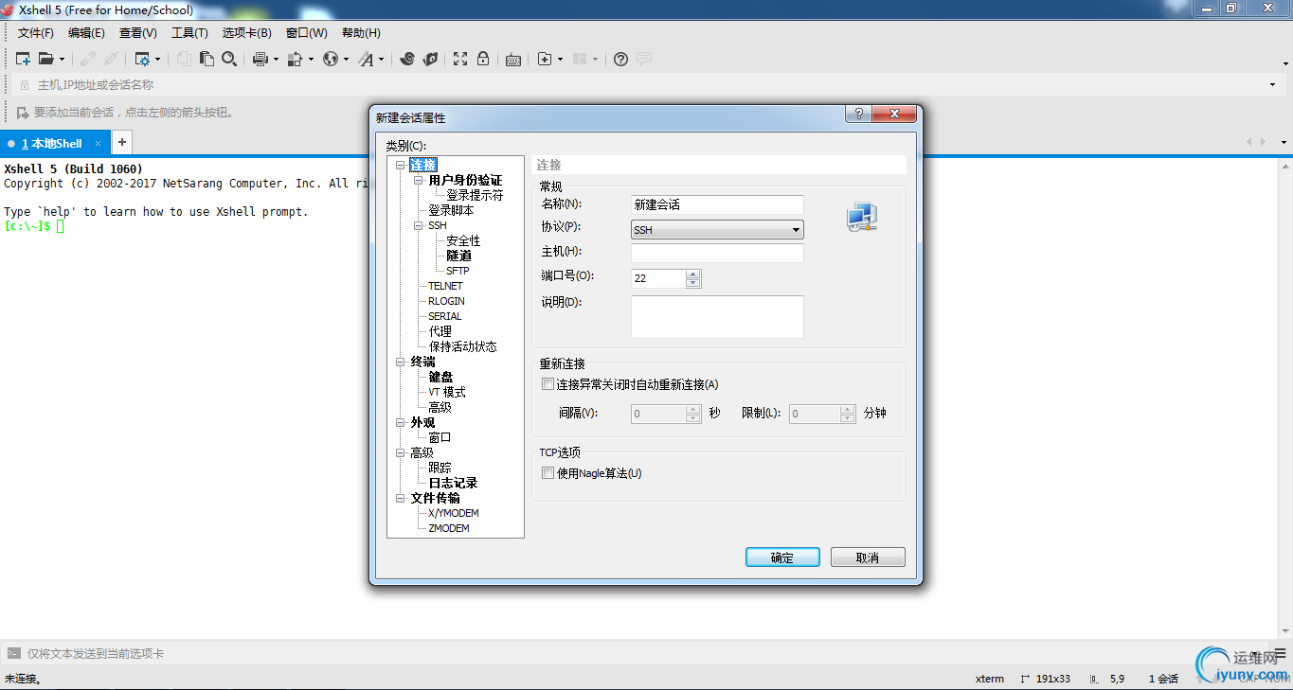Launch Xftp with the swirl icon
1293x690 pixels.
407,59
